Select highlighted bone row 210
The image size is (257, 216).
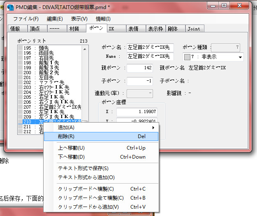point(50,122)
